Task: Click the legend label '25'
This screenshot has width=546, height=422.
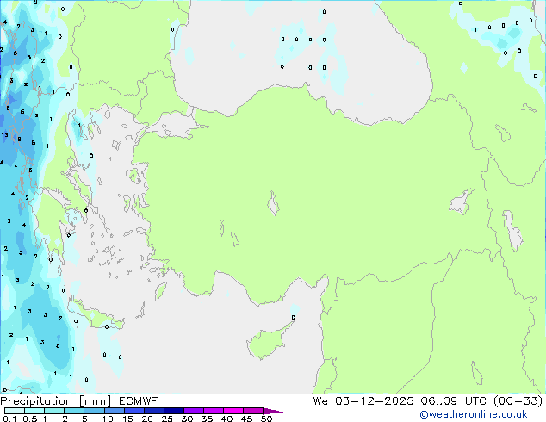Action: 167,419
